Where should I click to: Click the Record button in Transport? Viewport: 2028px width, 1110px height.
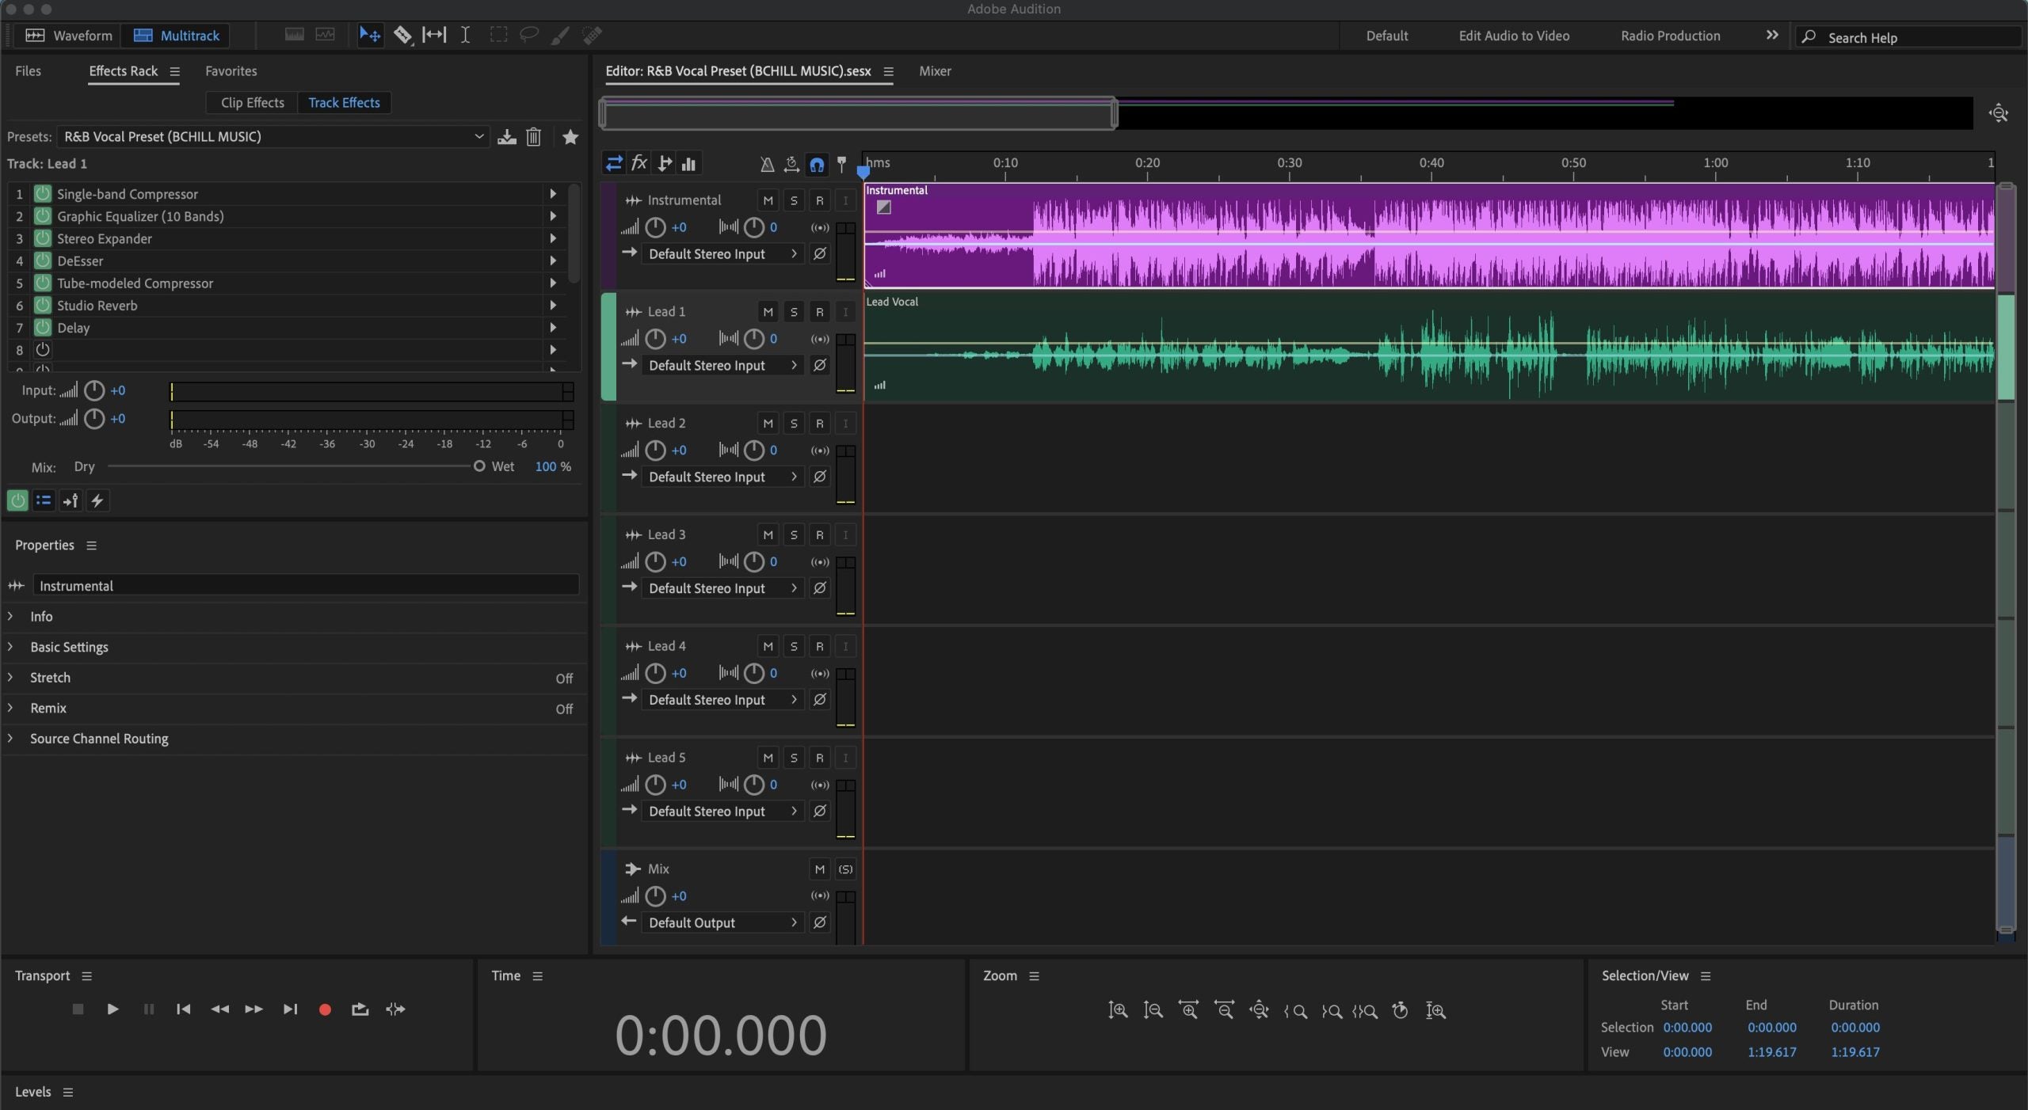tap(325, 1009)
